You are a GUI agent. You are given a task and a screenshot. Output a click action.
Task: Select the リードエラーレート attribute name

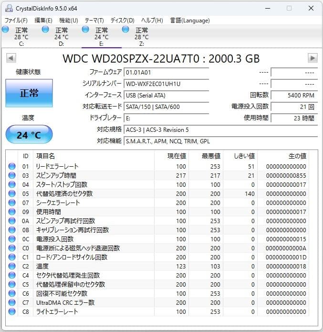[57, 166]
